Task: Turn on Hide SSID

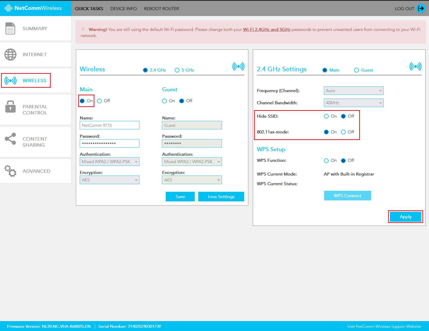Action: pyautogui.click(x=326, y=116)
